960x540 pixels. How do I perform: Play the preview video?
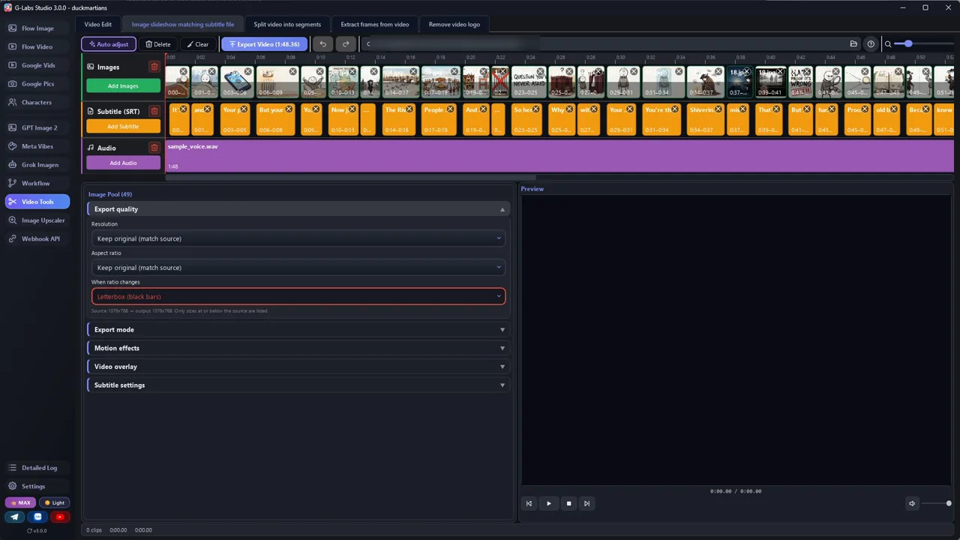point(548,503)
